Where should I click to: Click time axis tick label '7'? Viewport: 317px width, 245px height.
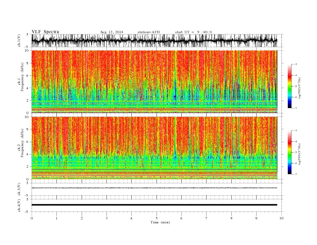[207, 218]
